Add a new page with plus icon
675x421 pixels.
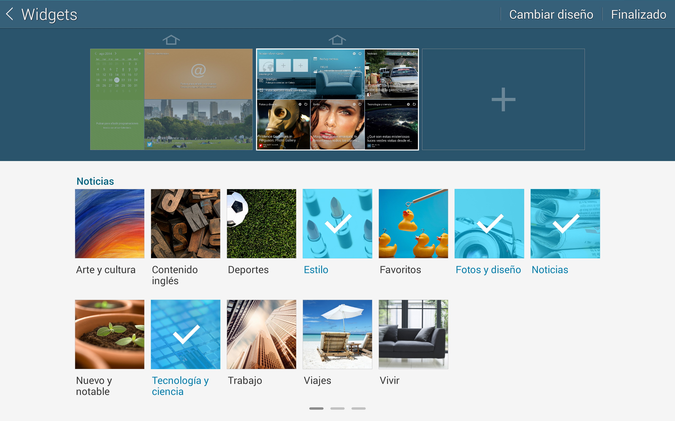[503, 99]
